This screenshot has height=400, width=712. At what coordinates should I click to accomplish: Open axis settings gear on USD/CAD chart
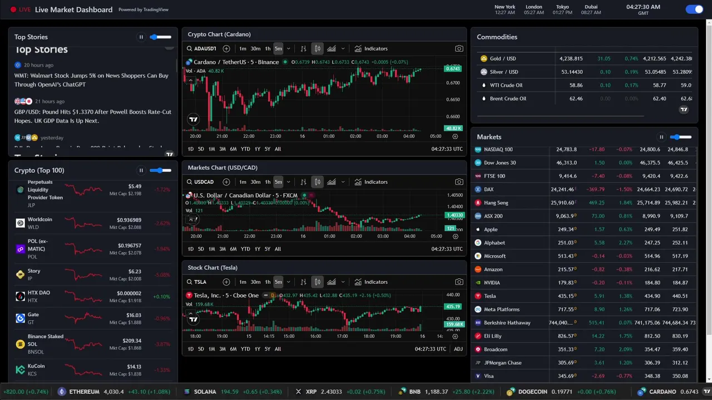point(455,236)
